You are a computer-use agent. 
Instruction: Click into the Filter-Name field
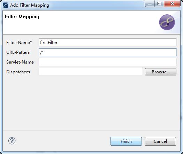click(x=108, y=43)
